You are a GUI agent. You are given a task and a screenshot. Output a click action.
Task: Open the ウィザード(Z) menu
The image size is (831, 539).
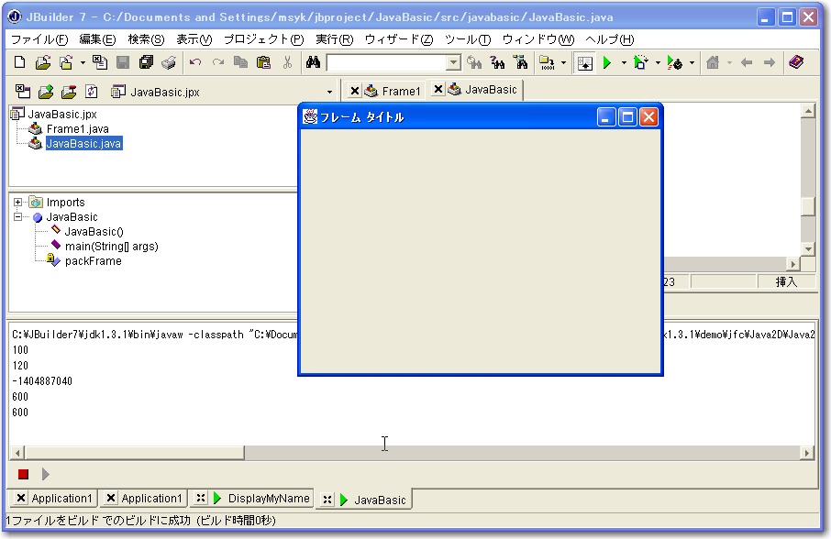[x=399, y=39]
